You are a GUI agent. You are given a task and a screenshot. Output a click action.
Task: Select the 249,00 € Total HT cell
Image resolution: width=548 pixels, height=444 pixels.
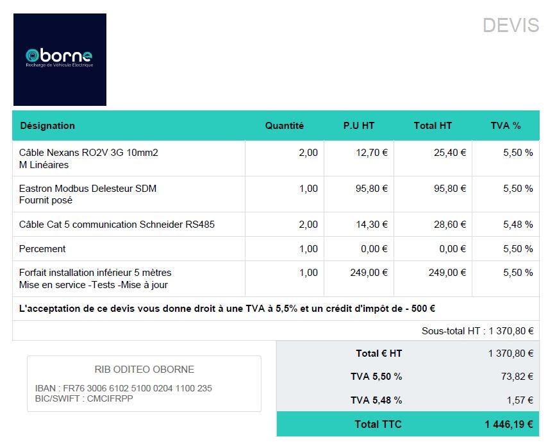447,273
